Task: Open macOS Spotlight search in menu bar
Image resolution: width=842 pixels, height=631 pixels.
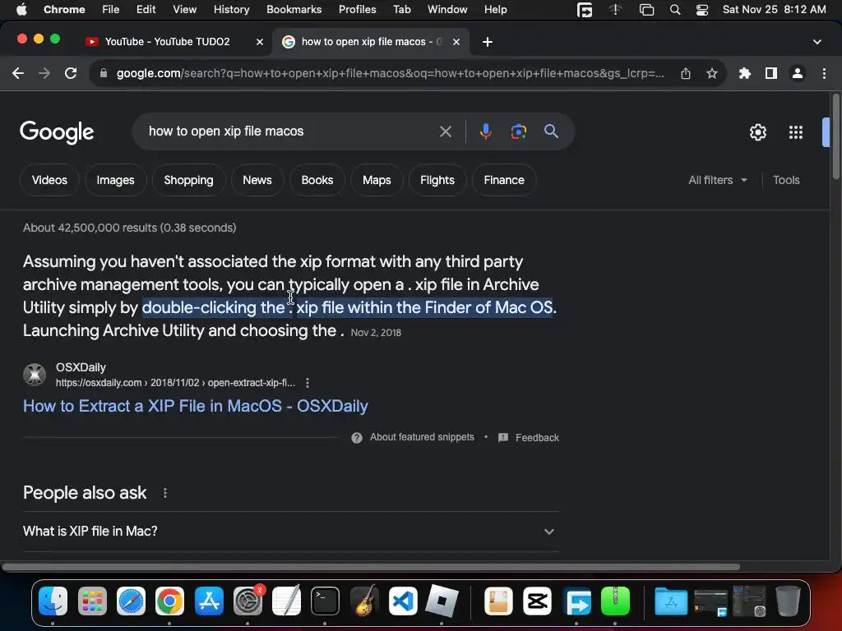Action: (x=675, y=10)
